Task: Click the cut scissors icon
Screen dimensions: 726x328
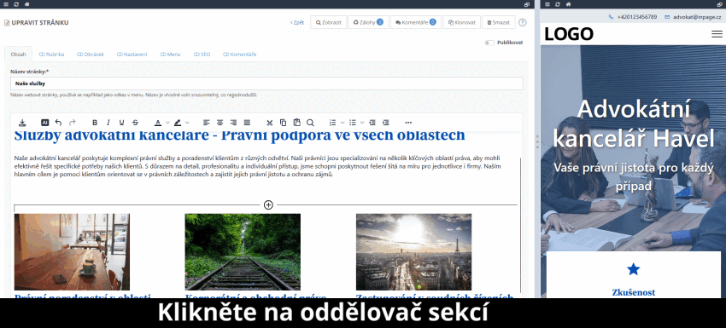Action: [269, 123]
